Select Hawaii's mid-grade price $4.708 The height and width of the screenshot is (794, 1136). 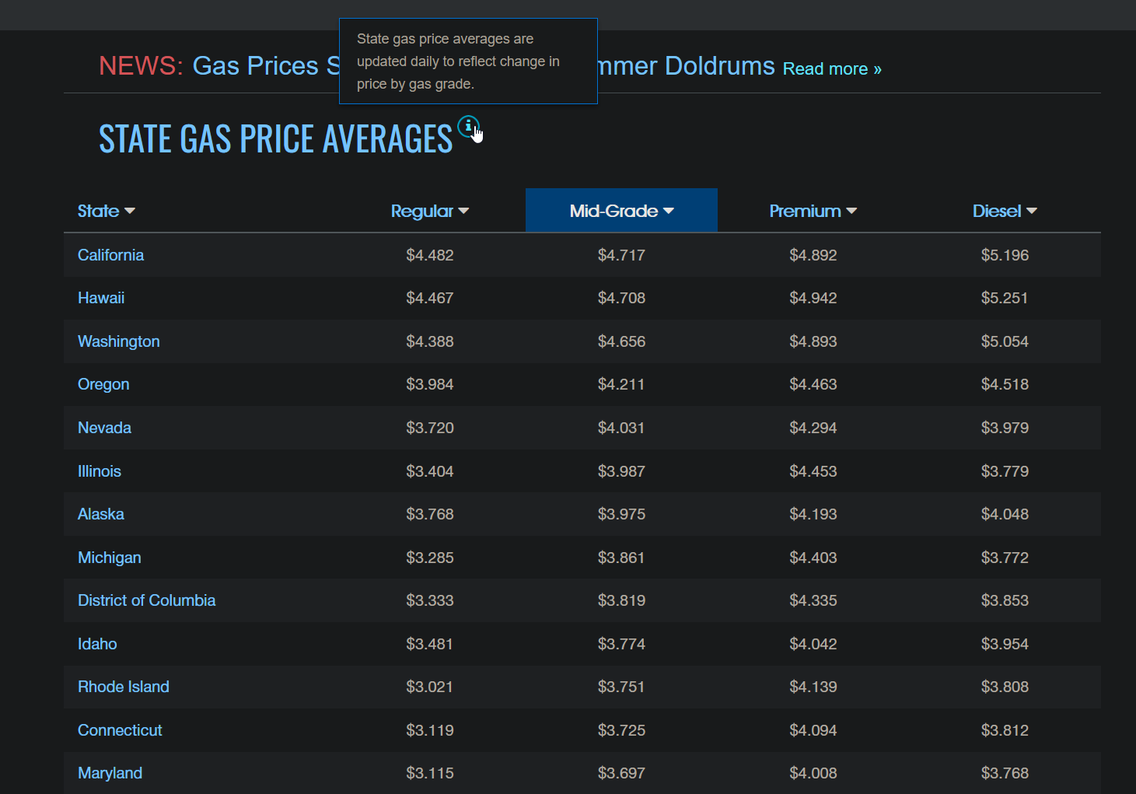point(621,298)
